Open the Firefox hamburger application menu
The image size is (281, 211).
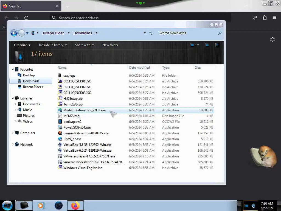274,18
